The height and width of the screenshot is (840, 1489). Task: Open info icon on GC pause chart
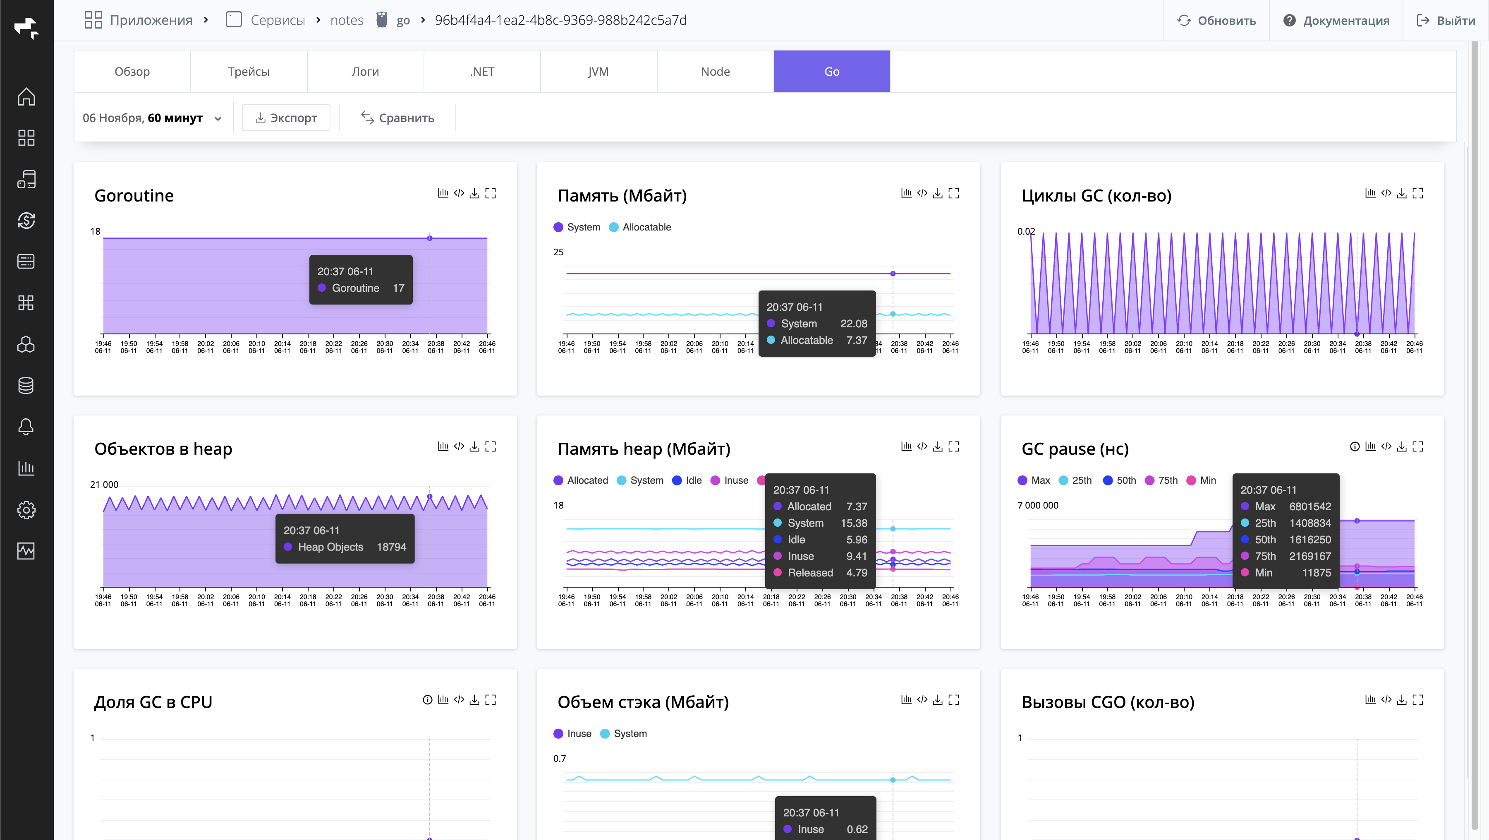tap(1354, 446)
